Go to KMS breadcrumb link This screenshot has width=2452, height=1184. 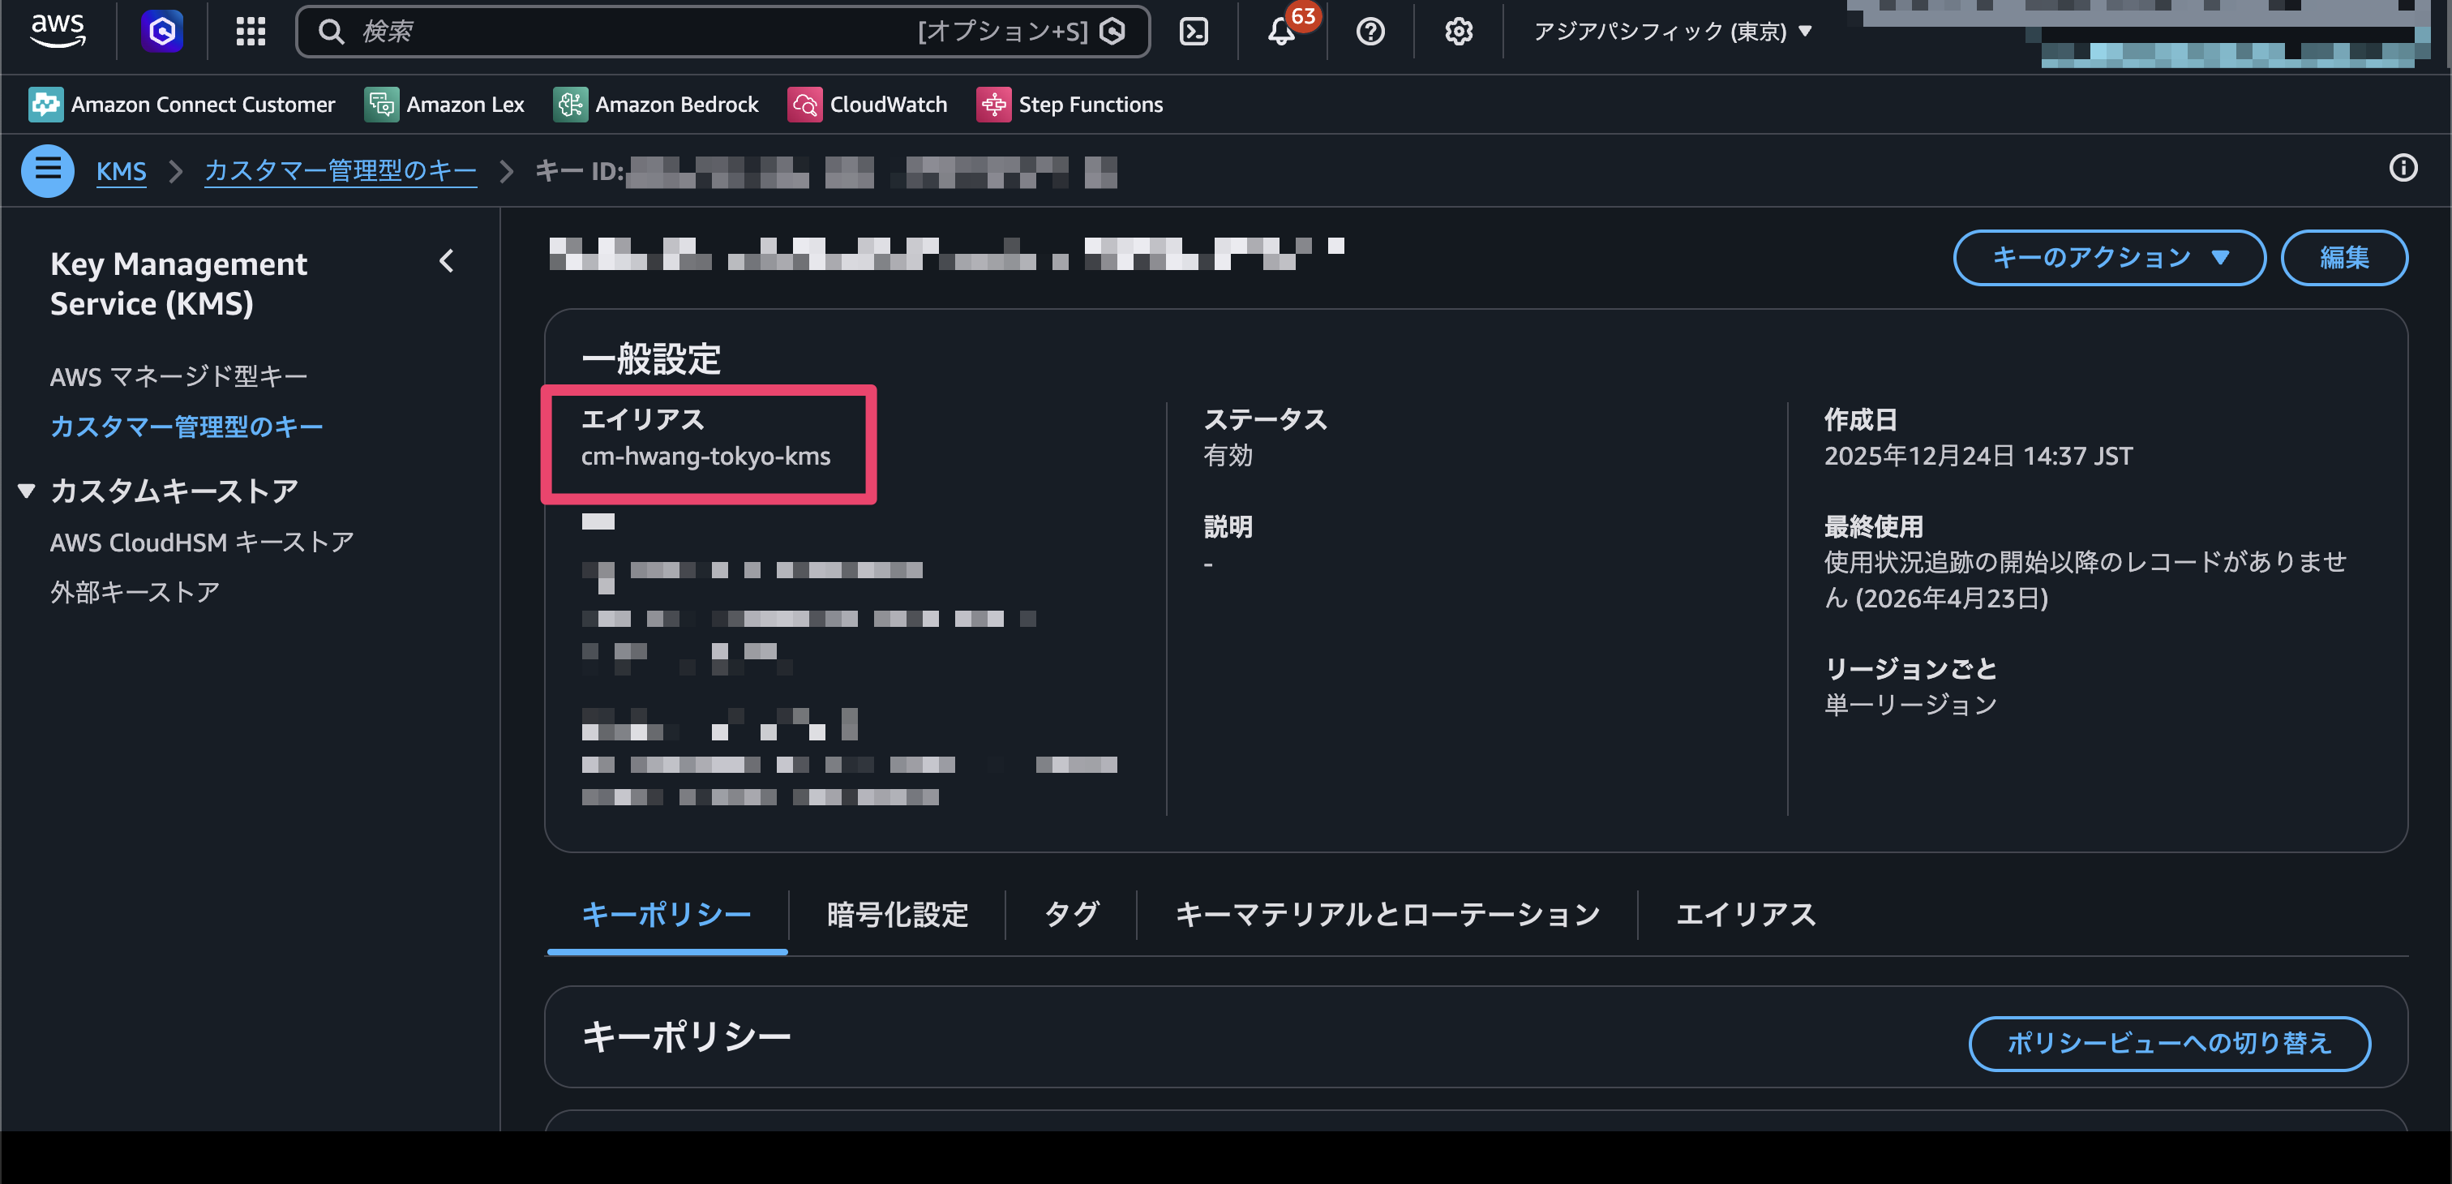(x=121, y=171)
